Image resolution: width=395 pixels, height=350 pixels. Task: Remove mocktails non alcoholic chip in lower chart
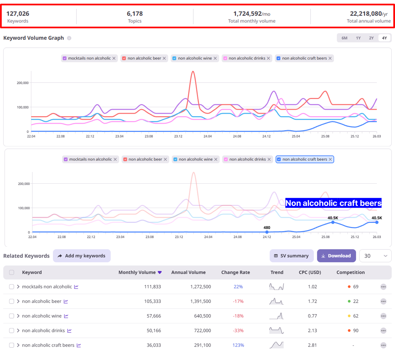115,159
